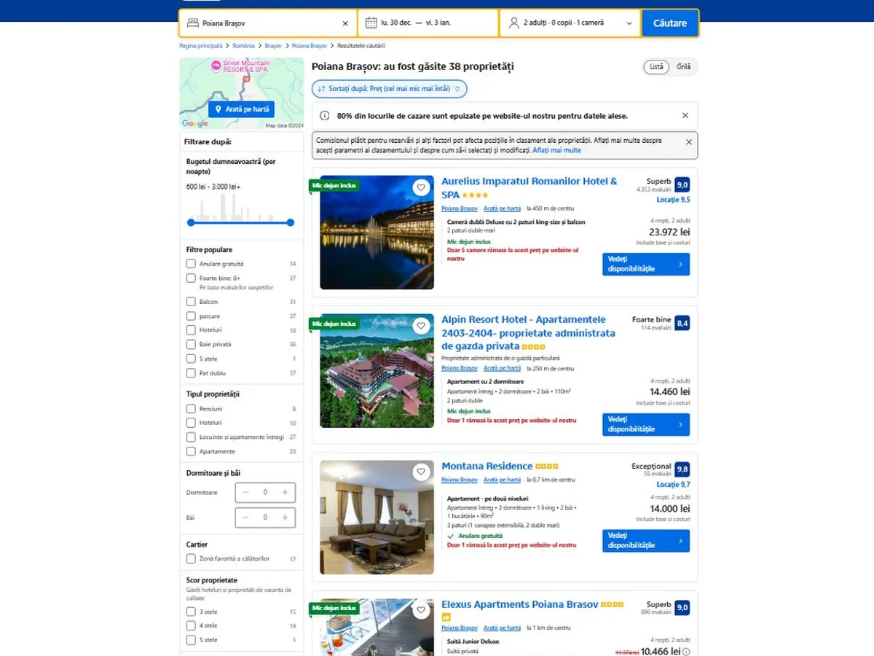874x656 pixels.
Task: Expand the guests and rooms selector
Action: pyautogui.click(x=570, y=23)
